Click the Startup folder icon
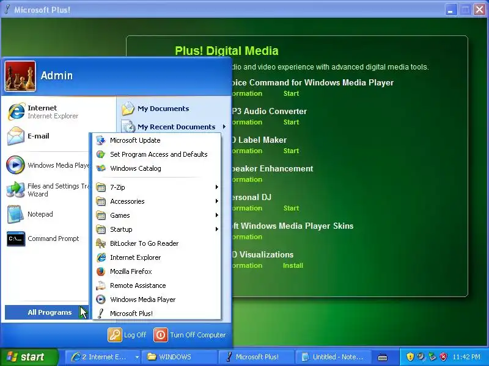The height and width of the screenshot is (366, 489). click(x=101, y=229)
